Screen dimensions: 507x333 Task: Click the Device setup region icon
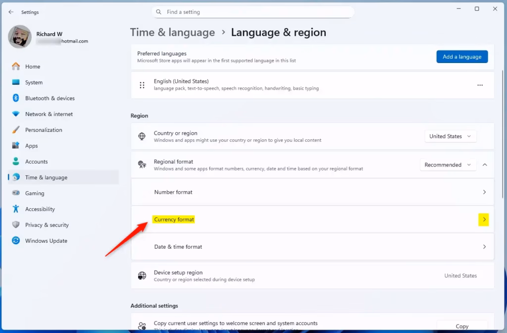click(x=142, y=276)
